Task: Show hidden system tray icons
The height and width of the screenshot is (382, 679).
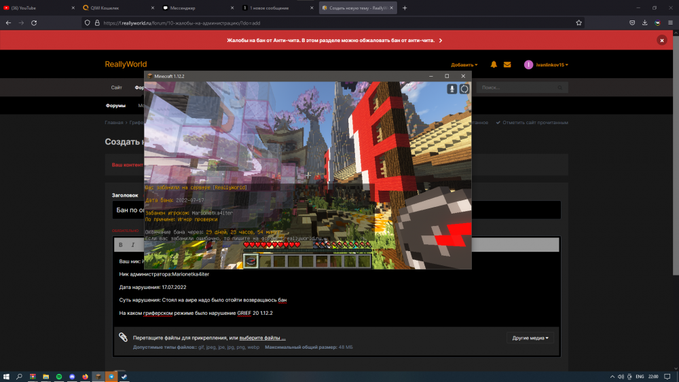Action: point(612,377)
